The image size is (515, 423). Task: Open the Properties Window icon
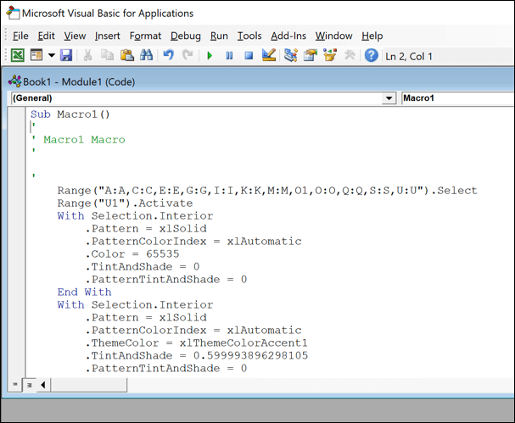point(311,55)
